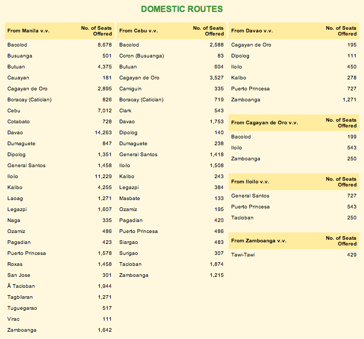Select Camiguin in the Cebu list
This screenshot has height=339, width=364.
pyautogui.click(x=130, y=89)
